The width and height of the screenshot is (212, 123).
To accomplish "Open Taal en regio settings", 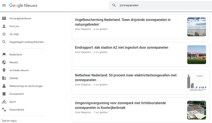I will tap(9, 121).
